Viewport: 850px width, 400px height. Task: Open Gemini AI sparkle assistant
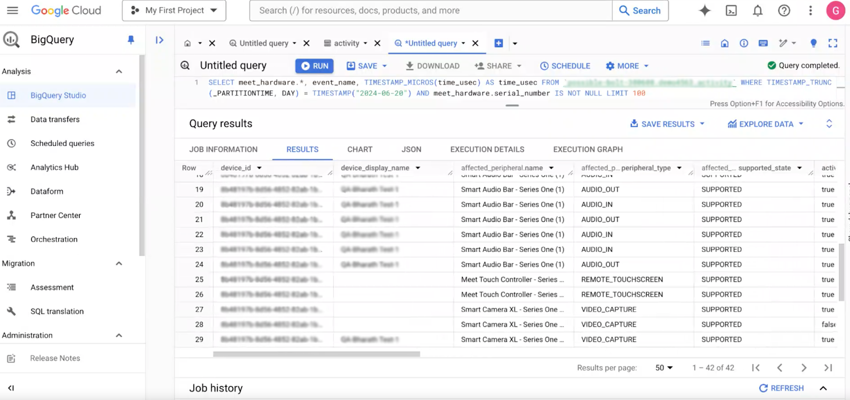[704, 11]
